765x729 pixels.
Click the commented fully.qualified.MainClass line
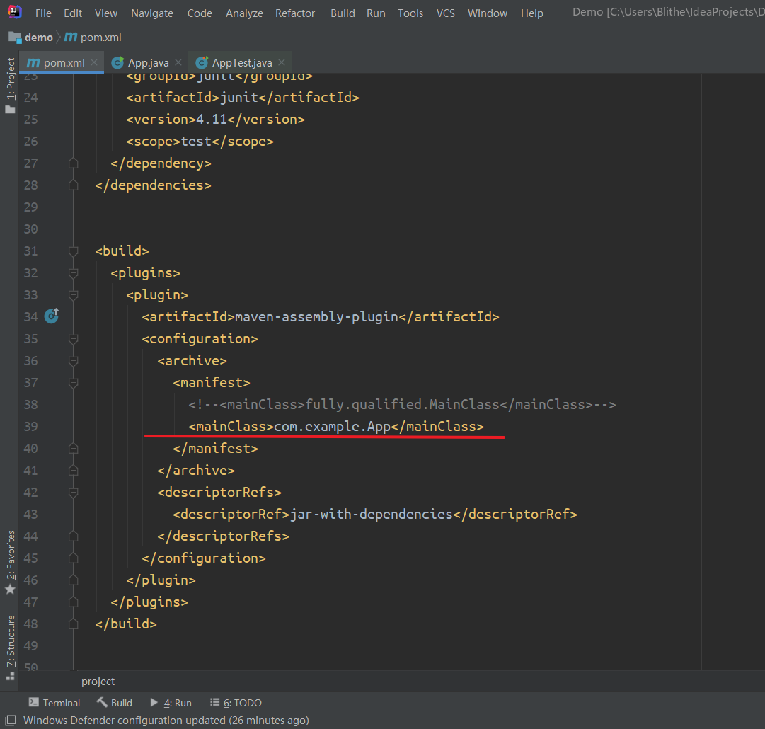point(402,405)
